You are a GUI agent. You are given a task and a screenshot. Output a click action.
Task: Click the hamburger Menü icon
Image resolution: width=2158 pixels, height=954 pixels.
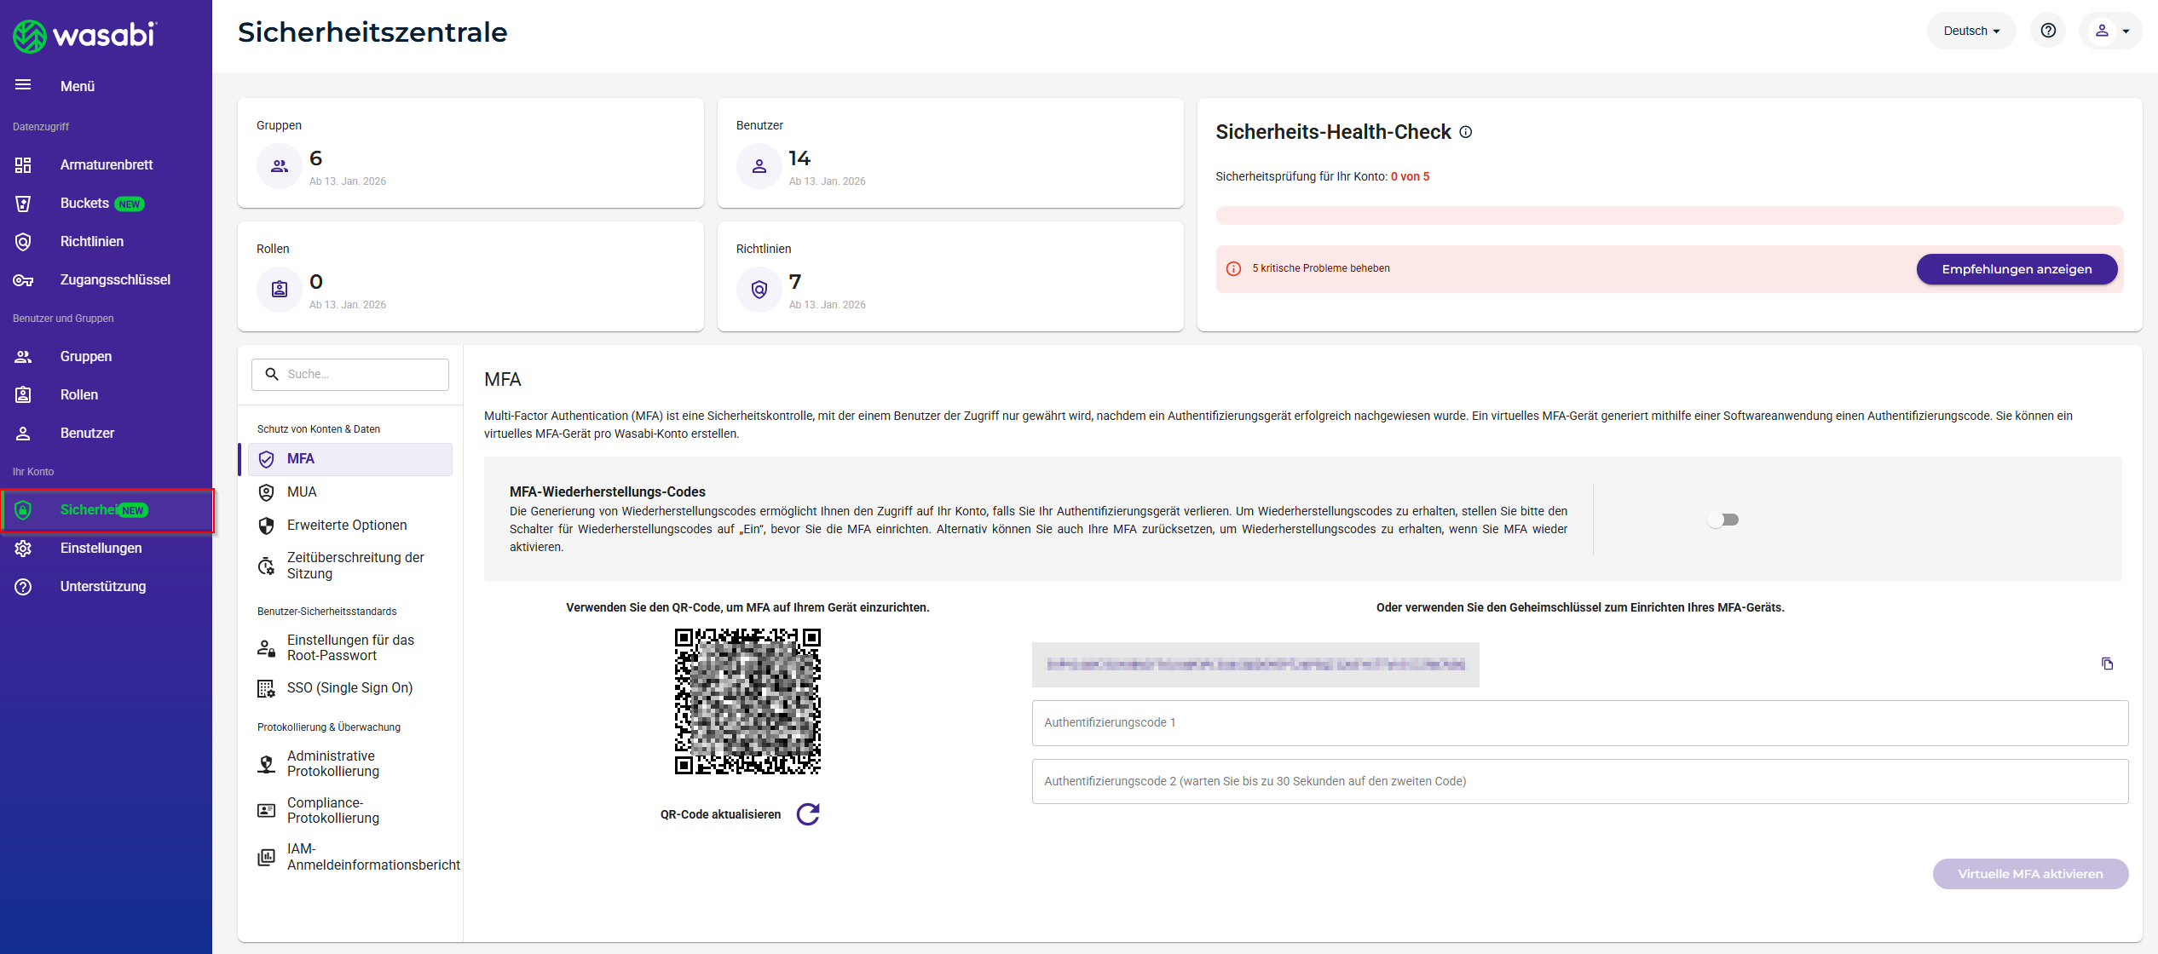(23, 85)
